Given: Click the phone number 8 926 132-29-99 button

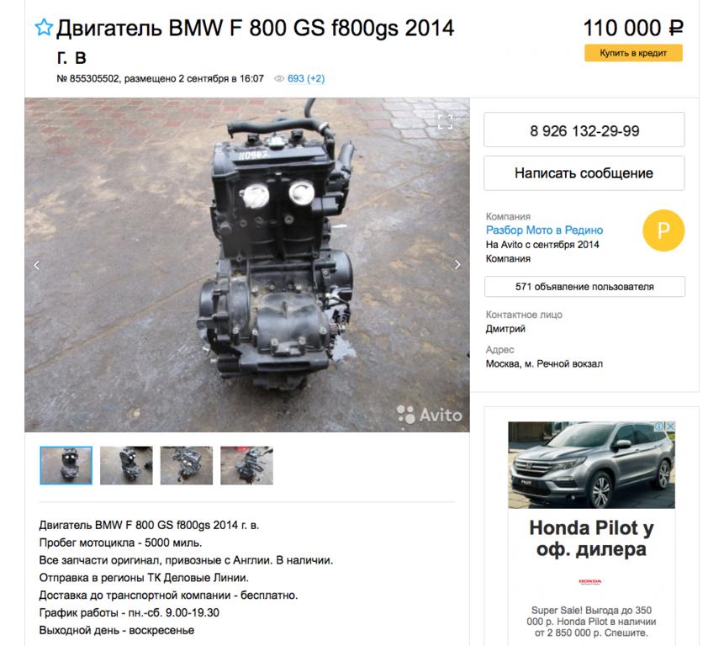Looking at the screenshot, I should (584, 130).
